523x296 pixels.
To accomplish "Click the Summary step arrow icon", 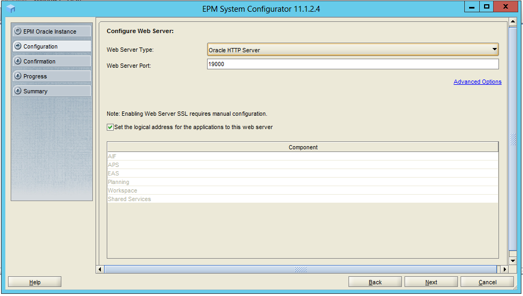I will [x=18, y=91].
